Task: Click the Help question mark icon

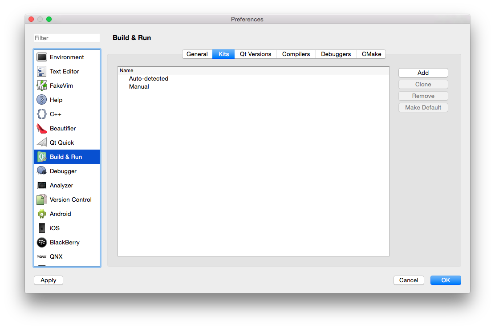Action: (x=42, y=100)
